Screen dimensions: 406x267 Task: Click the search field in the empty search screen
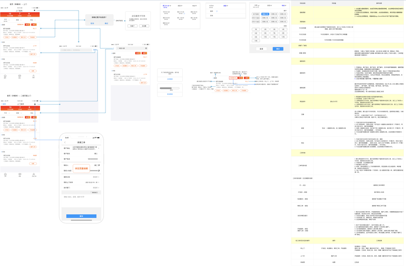76,50
